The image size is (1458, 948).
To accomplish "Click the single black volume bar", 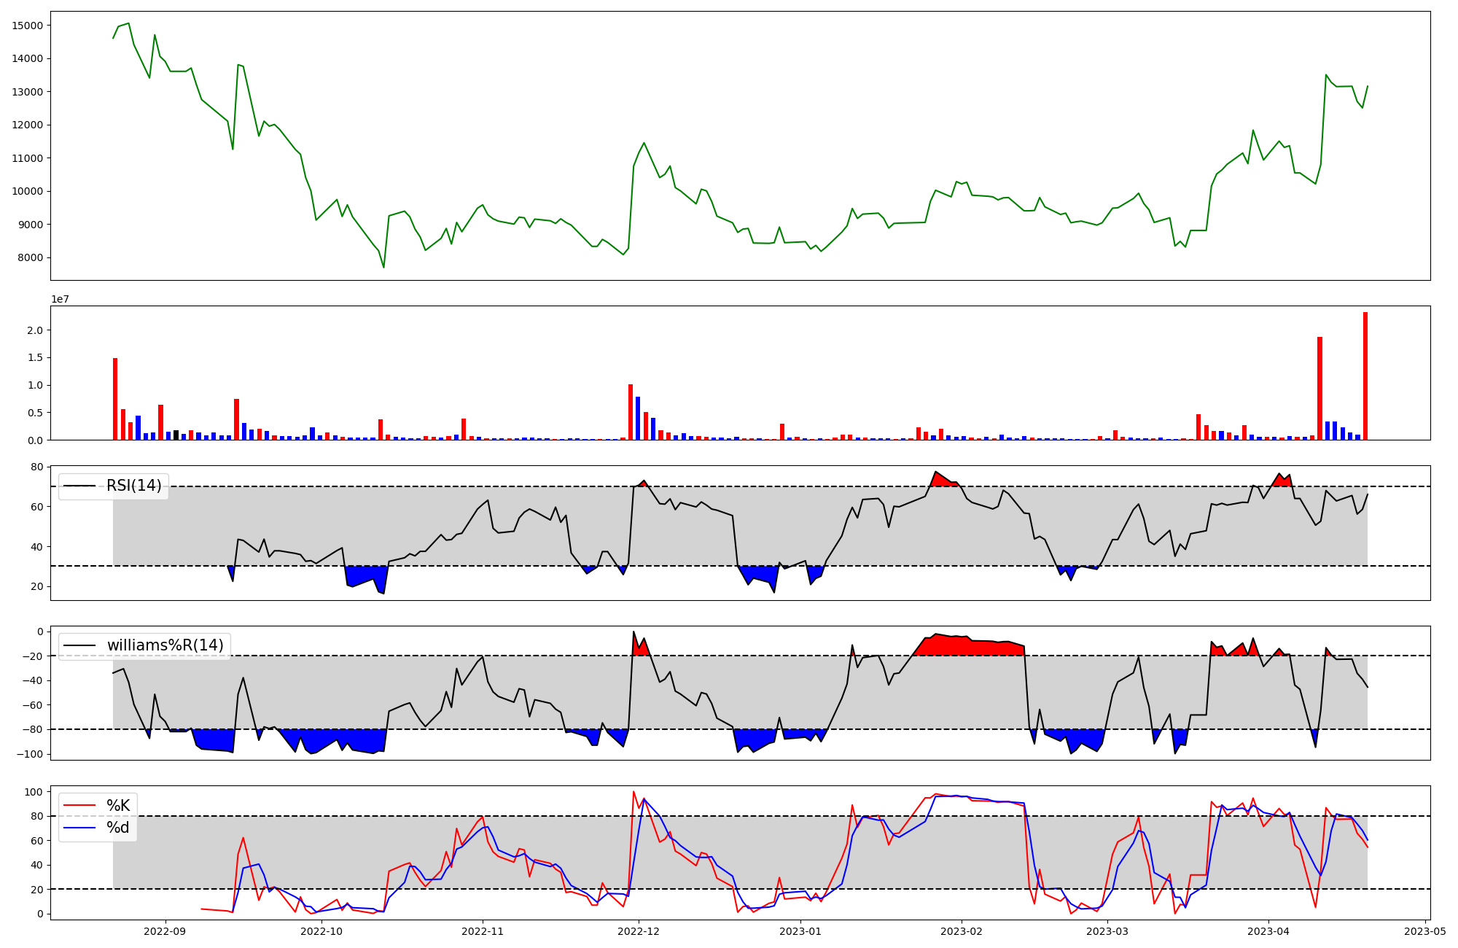I will pyautogui.click(x=176, y=435).
